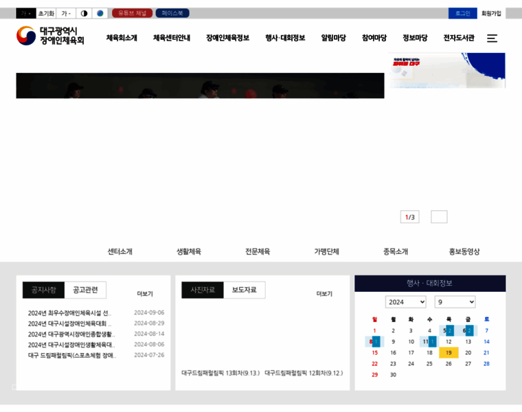Open 대구드림패럴림픽 13회차(9.13.) photo post
The height and width of the screenshot is (412, 522).
220,373
